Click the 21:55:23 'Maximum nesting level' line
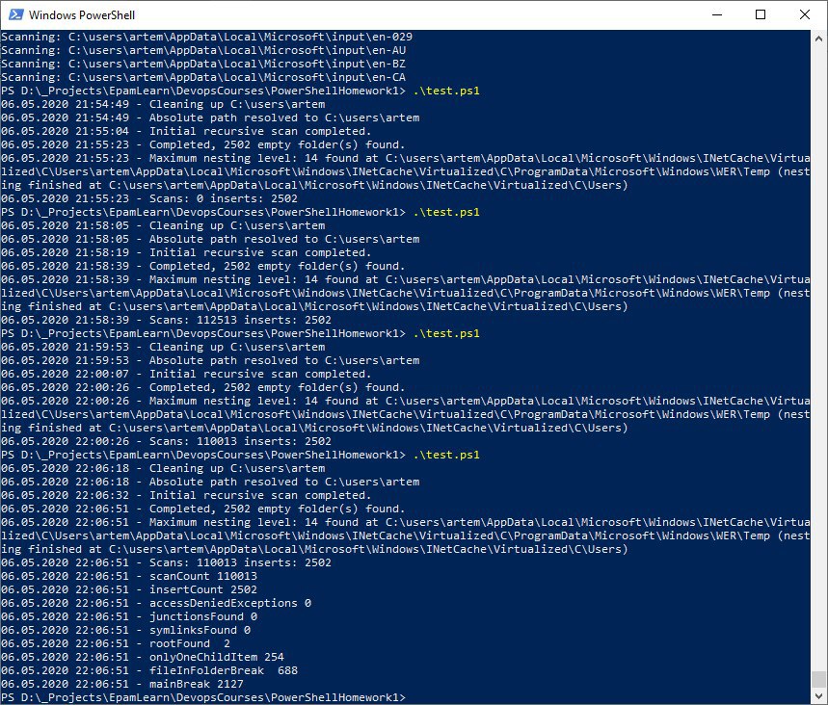The image size is (828, 705). (x=405, y=171)
